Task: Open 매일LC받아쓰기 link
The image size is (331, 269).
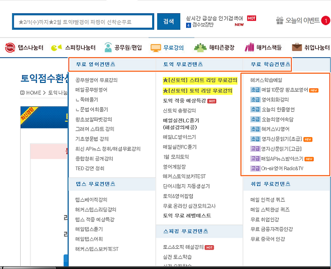Action: [x=179, y=137]
